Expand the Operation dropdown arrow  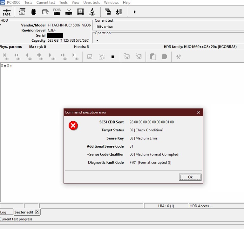click(97, 41)
